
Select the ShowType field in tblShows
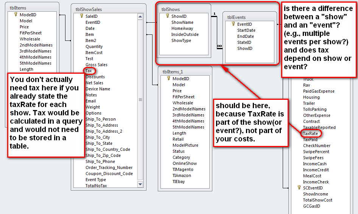(181, 40)
